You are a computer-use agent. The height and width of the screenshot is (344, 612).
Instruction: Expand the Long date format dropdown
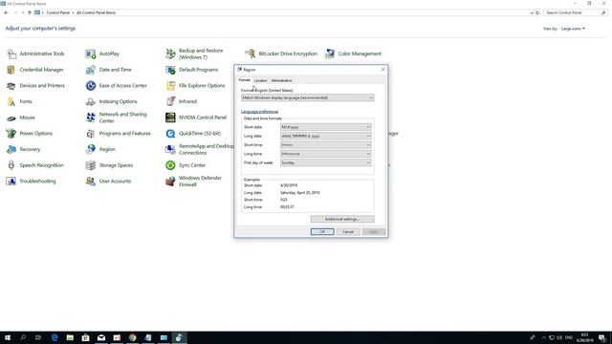pyautogui.click(x=325, y=136)
